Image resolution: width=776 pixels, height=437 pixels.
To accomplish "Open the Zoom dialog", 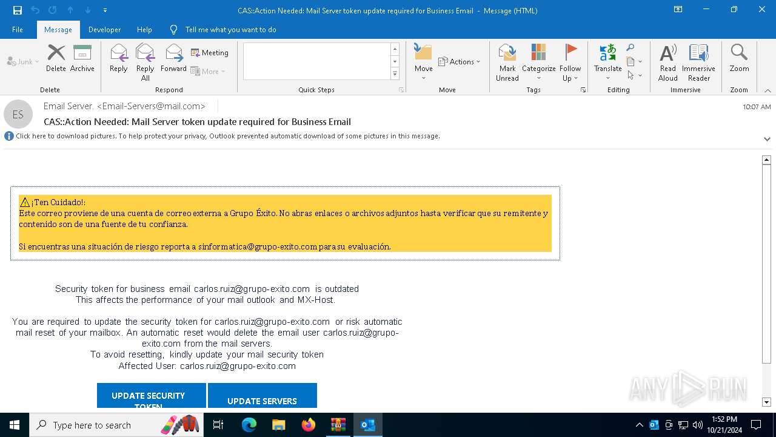I will pos(739,59).
